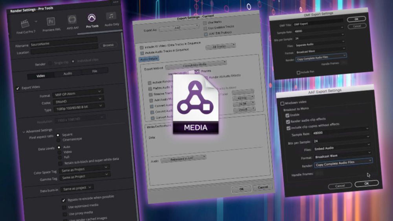Click the Browse button next to Location
The image size is (393, 221).
108,45
